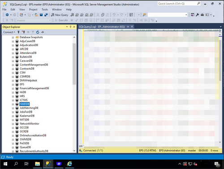
Task: Open the View menu
Action: [x=22, y=9]
